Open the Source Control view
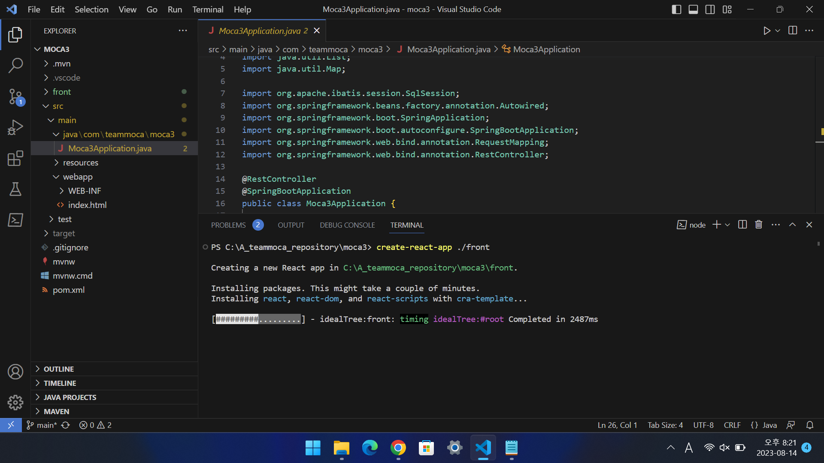The image size is (824, 463). (15, 96)
